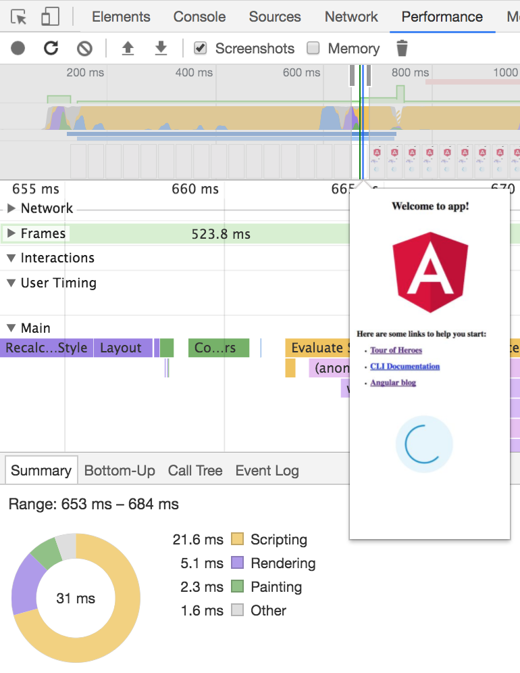Select the Layout flame chart block
The image size is (520, 673).
coord(123,348)
